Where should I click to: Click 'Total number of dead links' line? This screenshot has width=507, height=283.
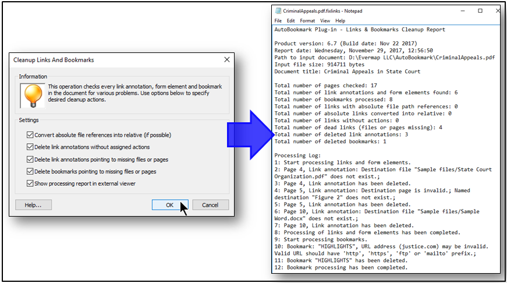pos(358,128)
